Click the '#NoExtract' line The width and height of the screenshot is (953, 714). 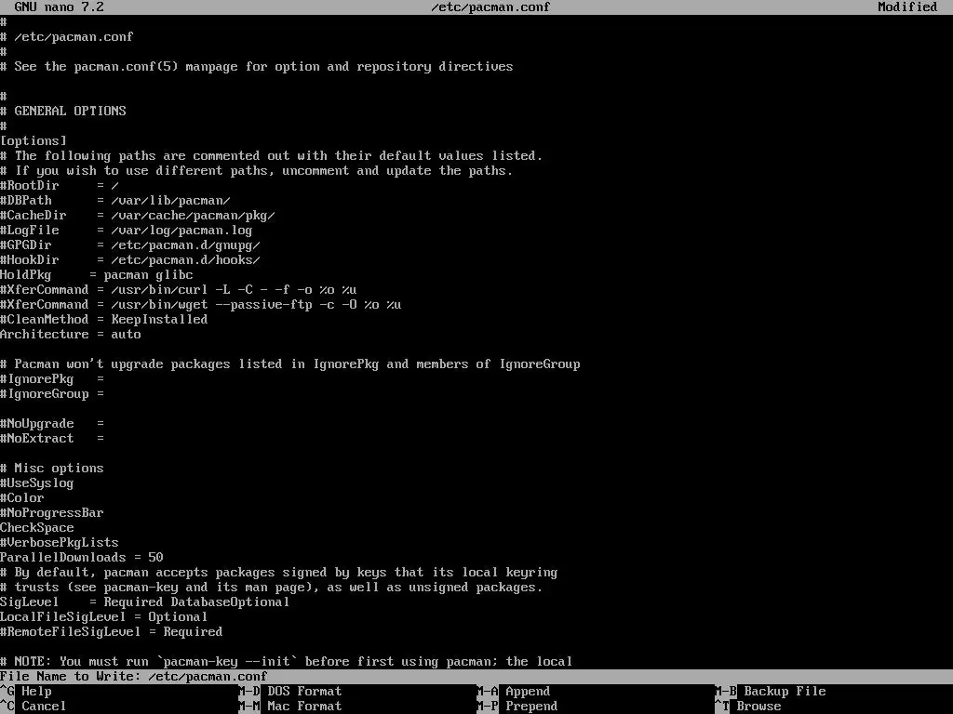click(x=52, y=439)
